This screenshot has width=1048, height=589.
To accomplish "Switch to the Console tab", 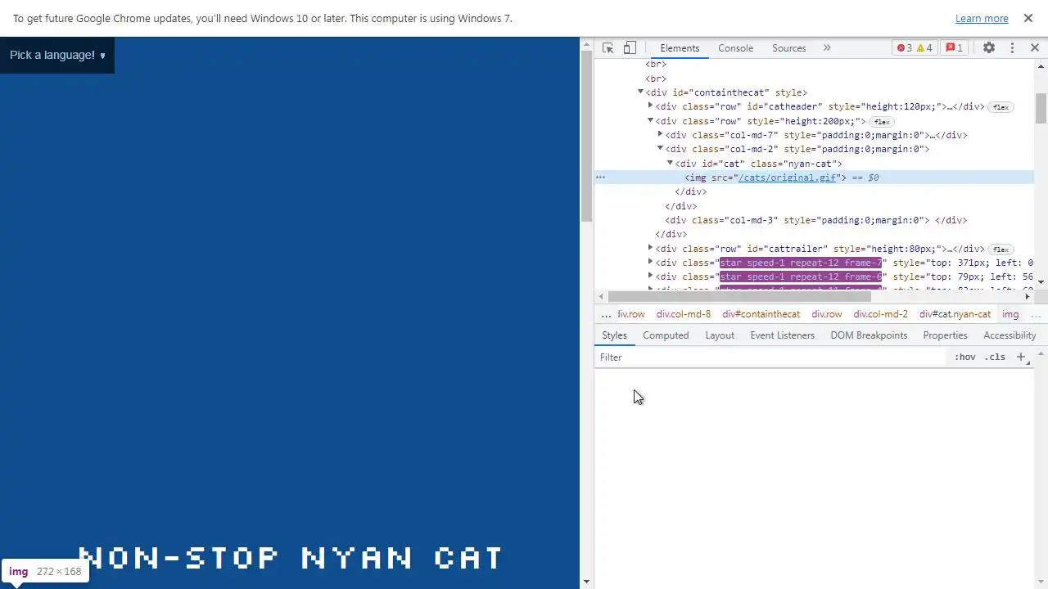I will click(x=735, y=48).
